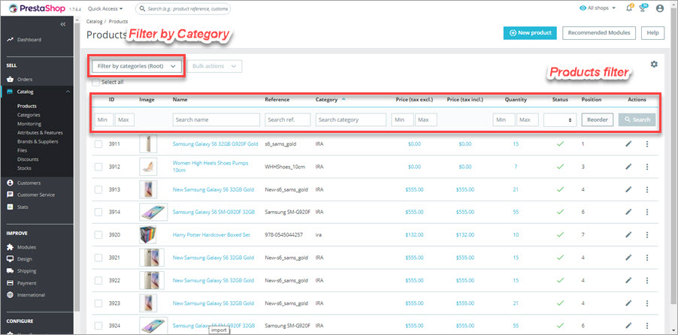Edit product 3912 using pencil icon
Screen dimensions: 678x335
coord(628,167)
